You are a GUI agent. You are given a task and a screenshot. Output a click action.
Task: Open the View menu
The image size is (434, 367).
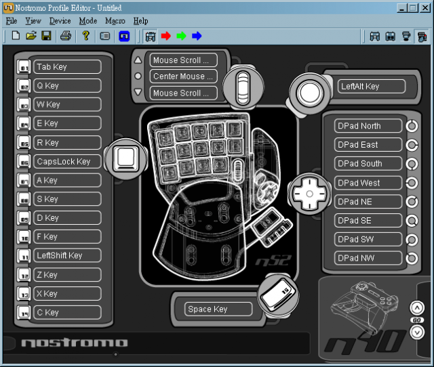click(33, 21)
